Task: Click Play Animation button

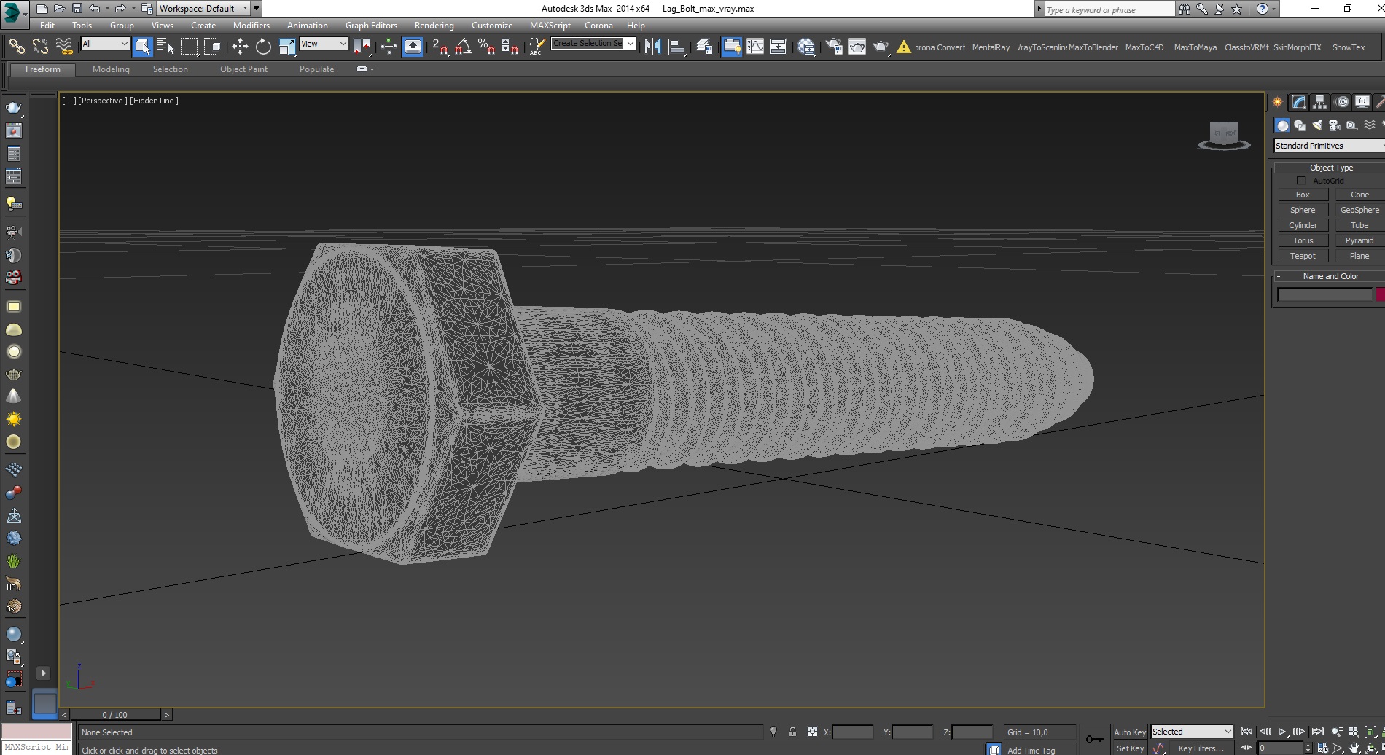Action: [x=1281, y=732]
